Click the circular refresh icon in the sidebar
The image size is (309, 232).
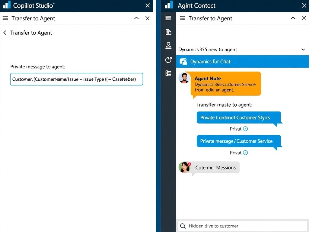(x=168, y=60)
